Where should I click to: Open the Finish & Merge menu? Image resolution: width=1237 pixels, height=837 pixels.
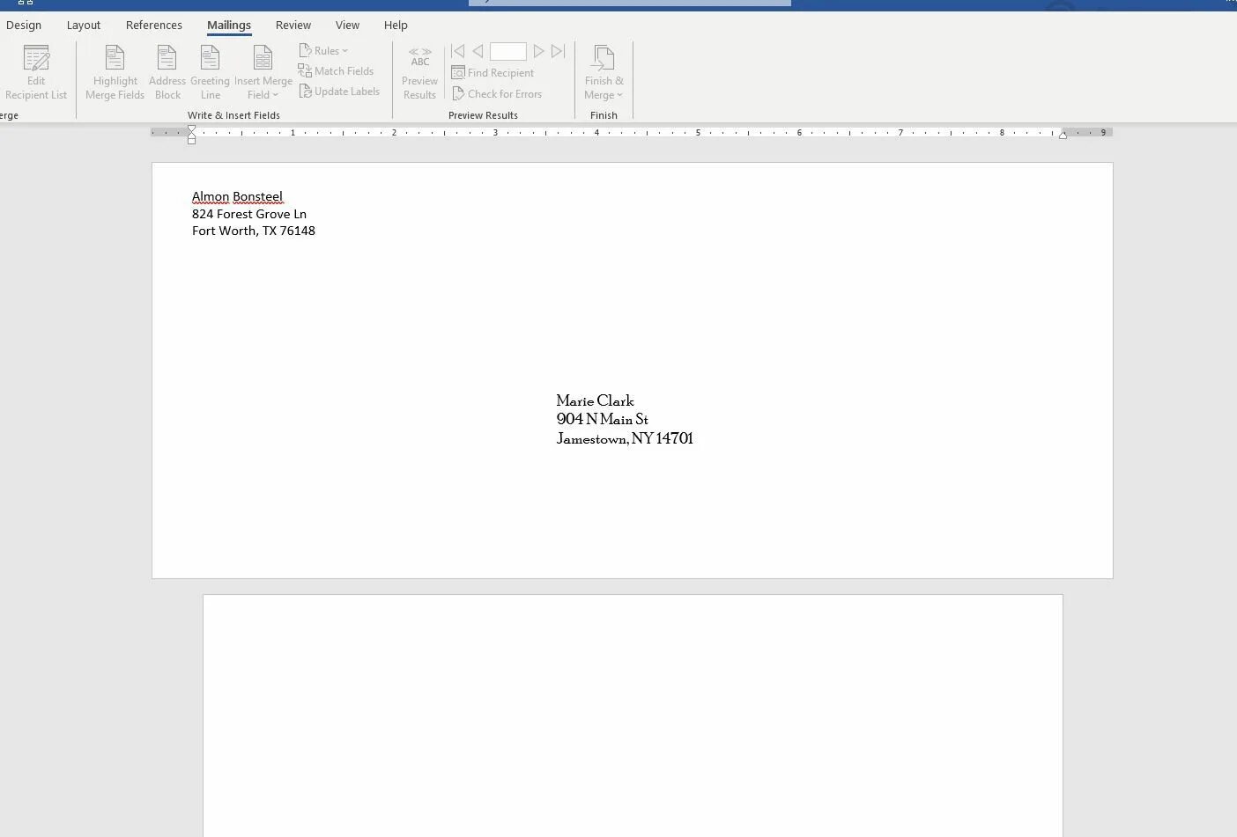pyautogui.click(x=604, y=73)
